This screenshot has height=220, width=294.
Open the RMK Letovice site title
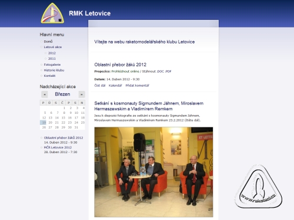coord(90,13)
